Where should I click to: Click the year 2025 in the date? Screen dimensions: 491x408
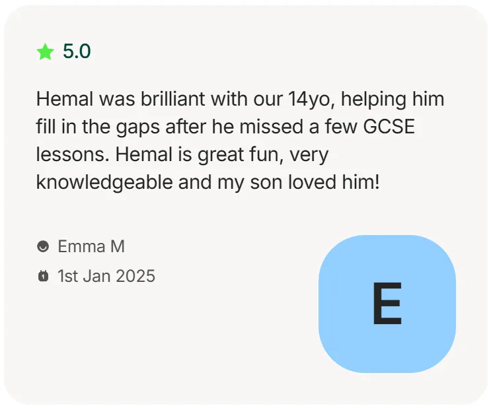point(135,276)
